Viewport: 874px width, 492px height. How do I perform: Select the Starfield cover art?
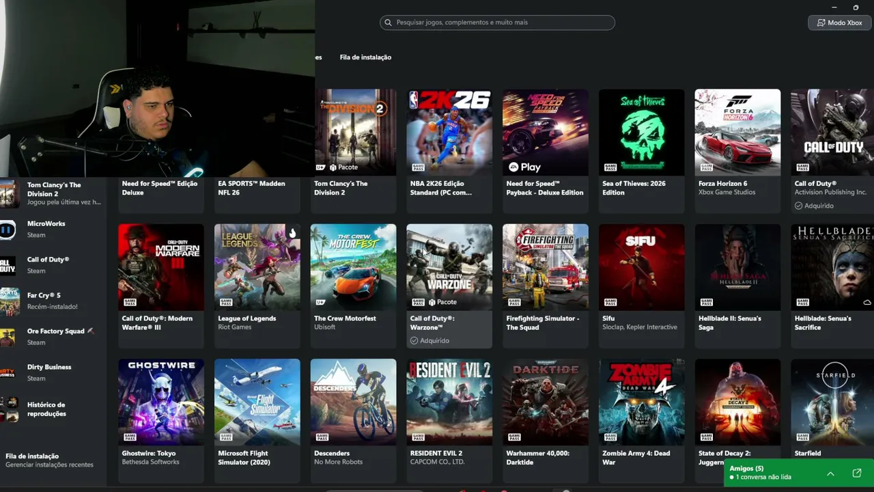coord(832,402)
